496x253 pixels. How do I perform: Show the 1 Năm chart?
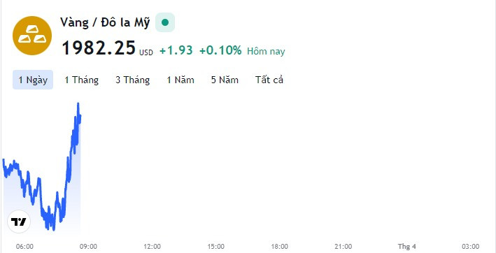pyautogui.click(x=180, y=80)
